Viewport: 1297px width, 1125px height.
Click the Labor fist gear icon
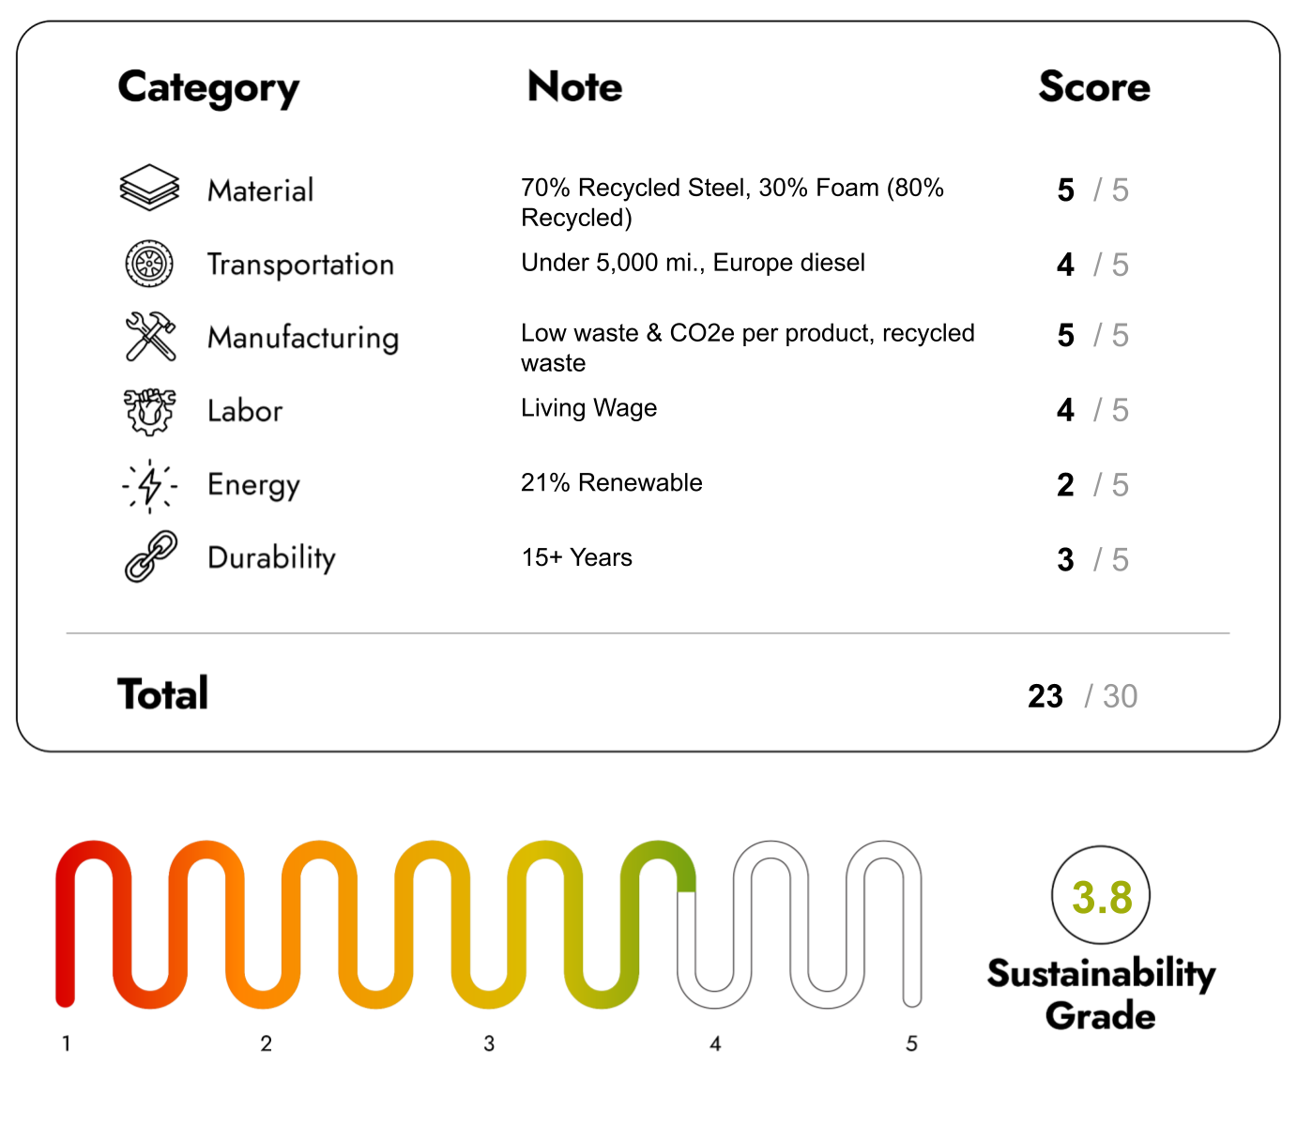tap(149, 411)
